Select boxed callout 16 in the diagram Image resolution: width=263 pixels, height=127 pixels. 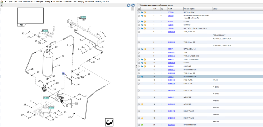tap(77, 103)
